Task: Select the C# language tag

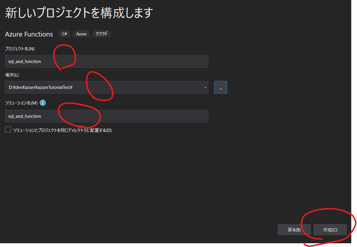Action: pyautogui.click(x=64, y=34)
